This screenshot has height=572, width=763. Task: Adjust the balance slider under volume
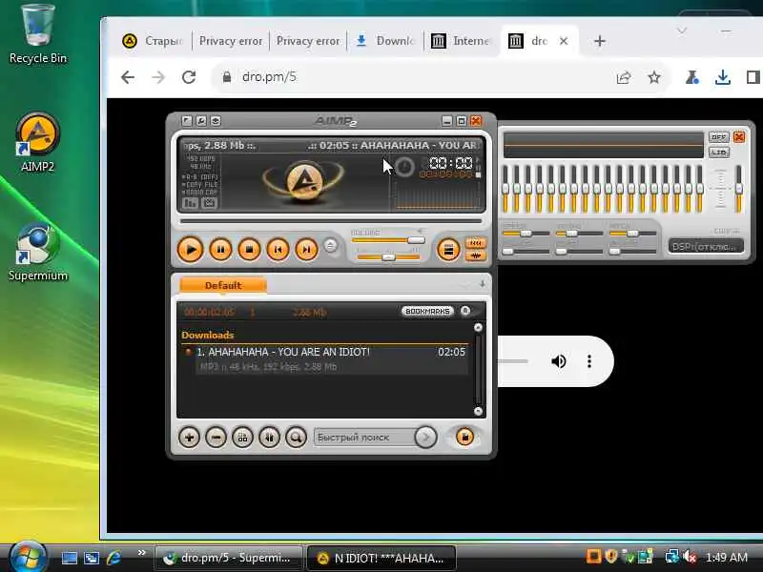coord(388,257)
